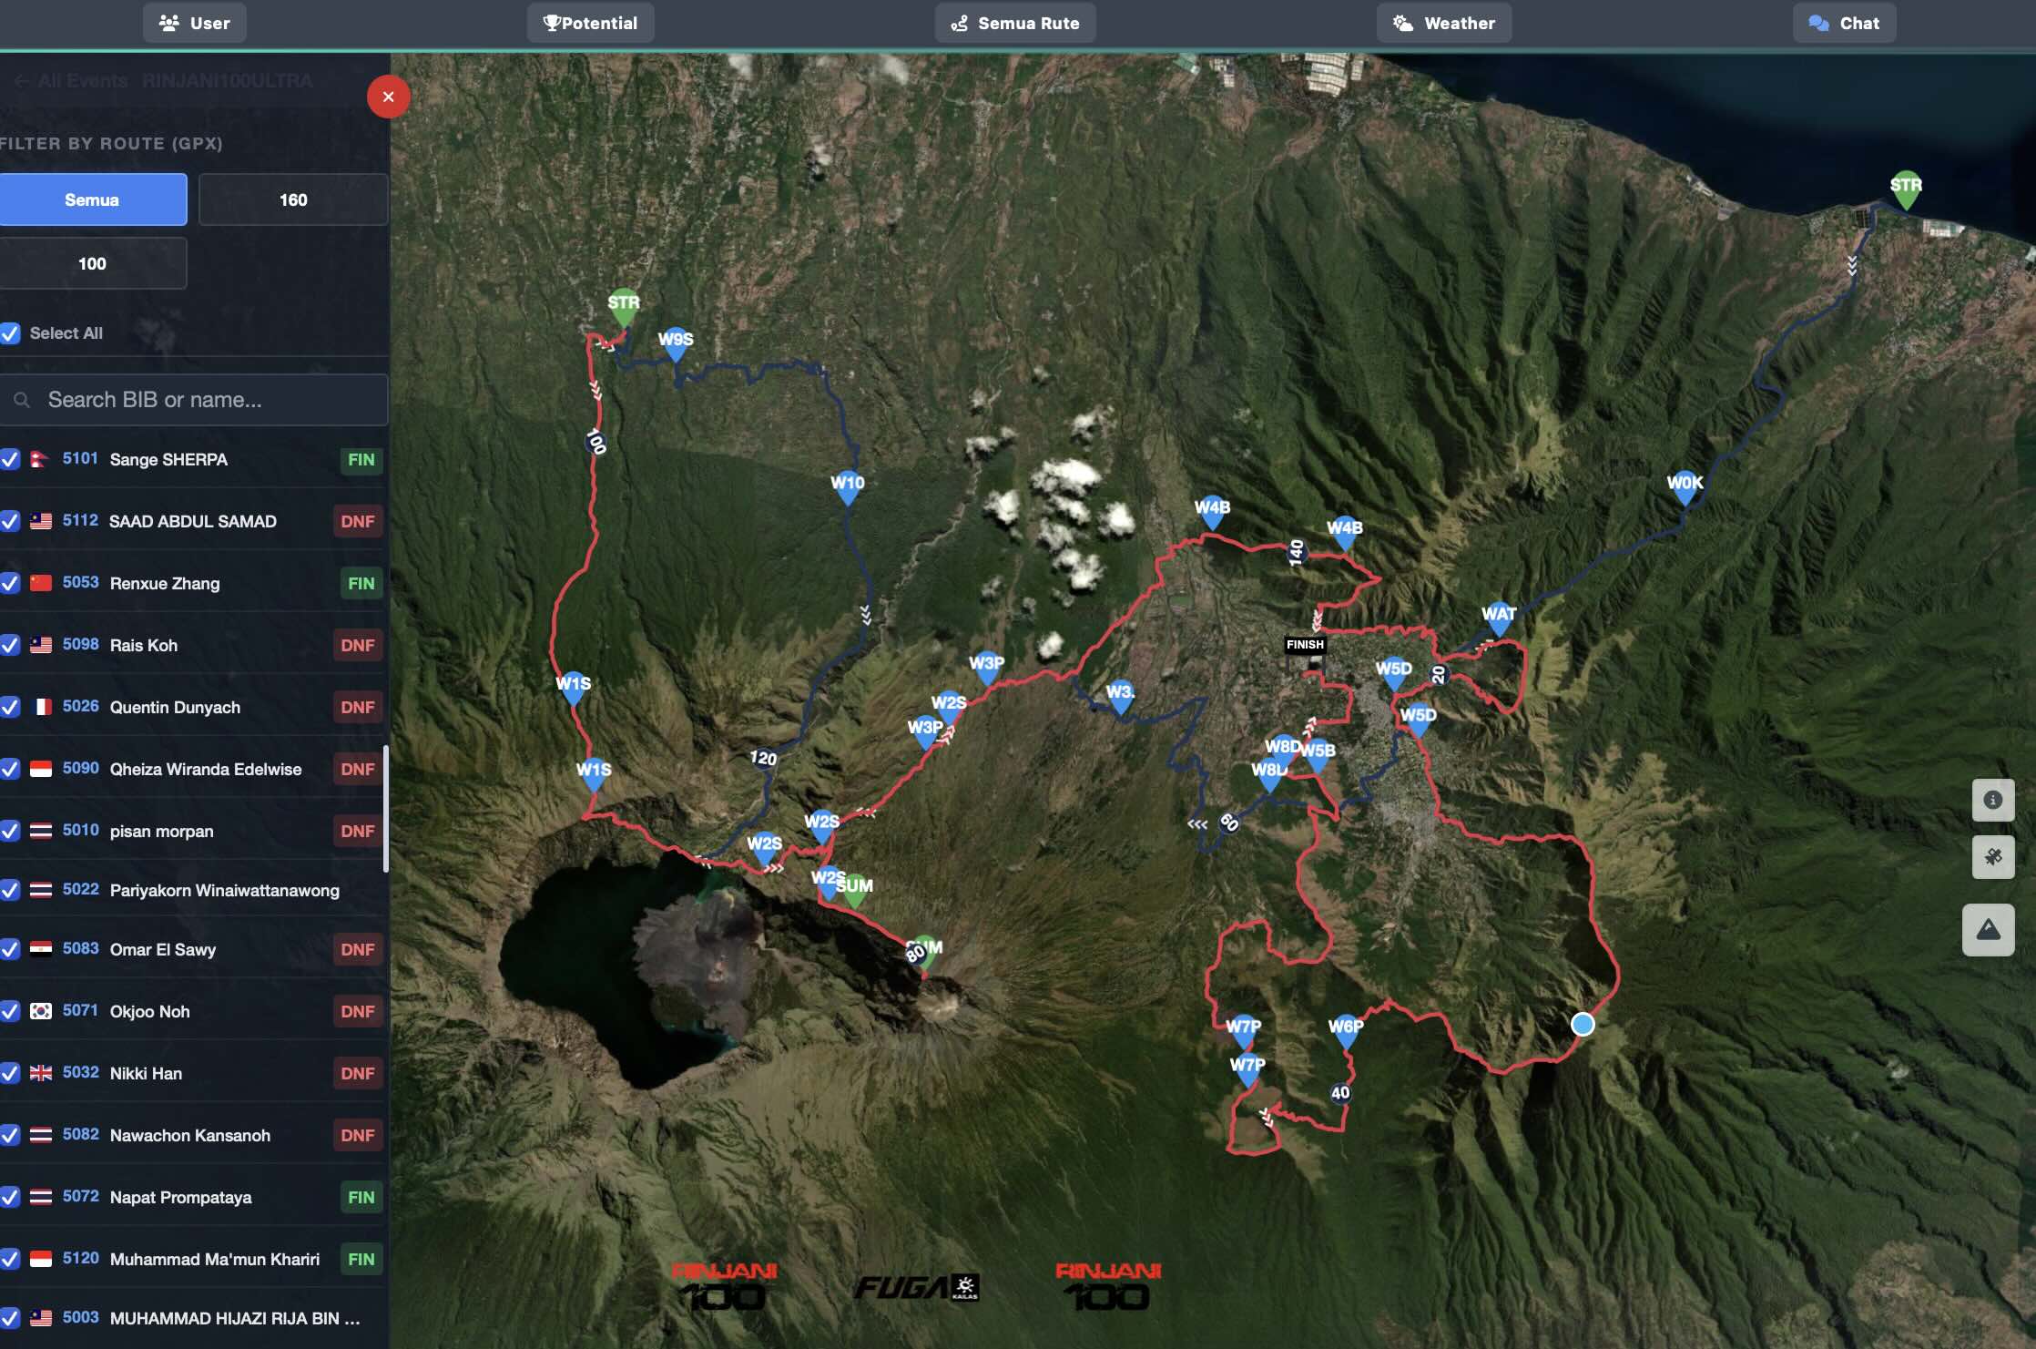Go back via All Events link
The height and width of the screenshot is (1349, 2036).
[72, 80]
